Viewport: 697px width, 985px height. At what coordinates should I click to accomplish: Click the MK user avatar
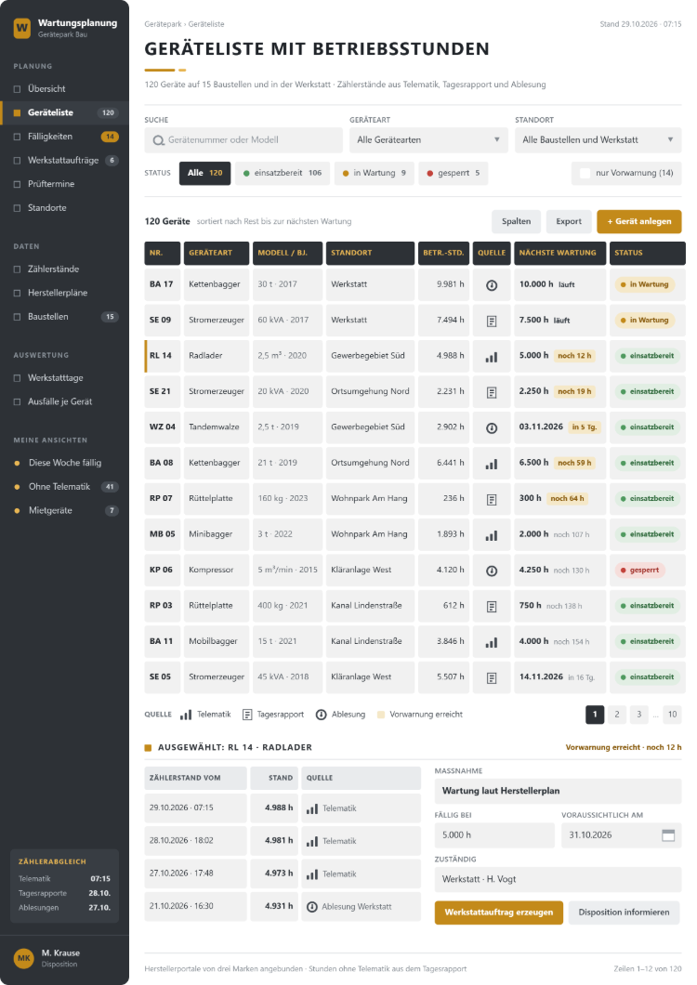point(24,958)
